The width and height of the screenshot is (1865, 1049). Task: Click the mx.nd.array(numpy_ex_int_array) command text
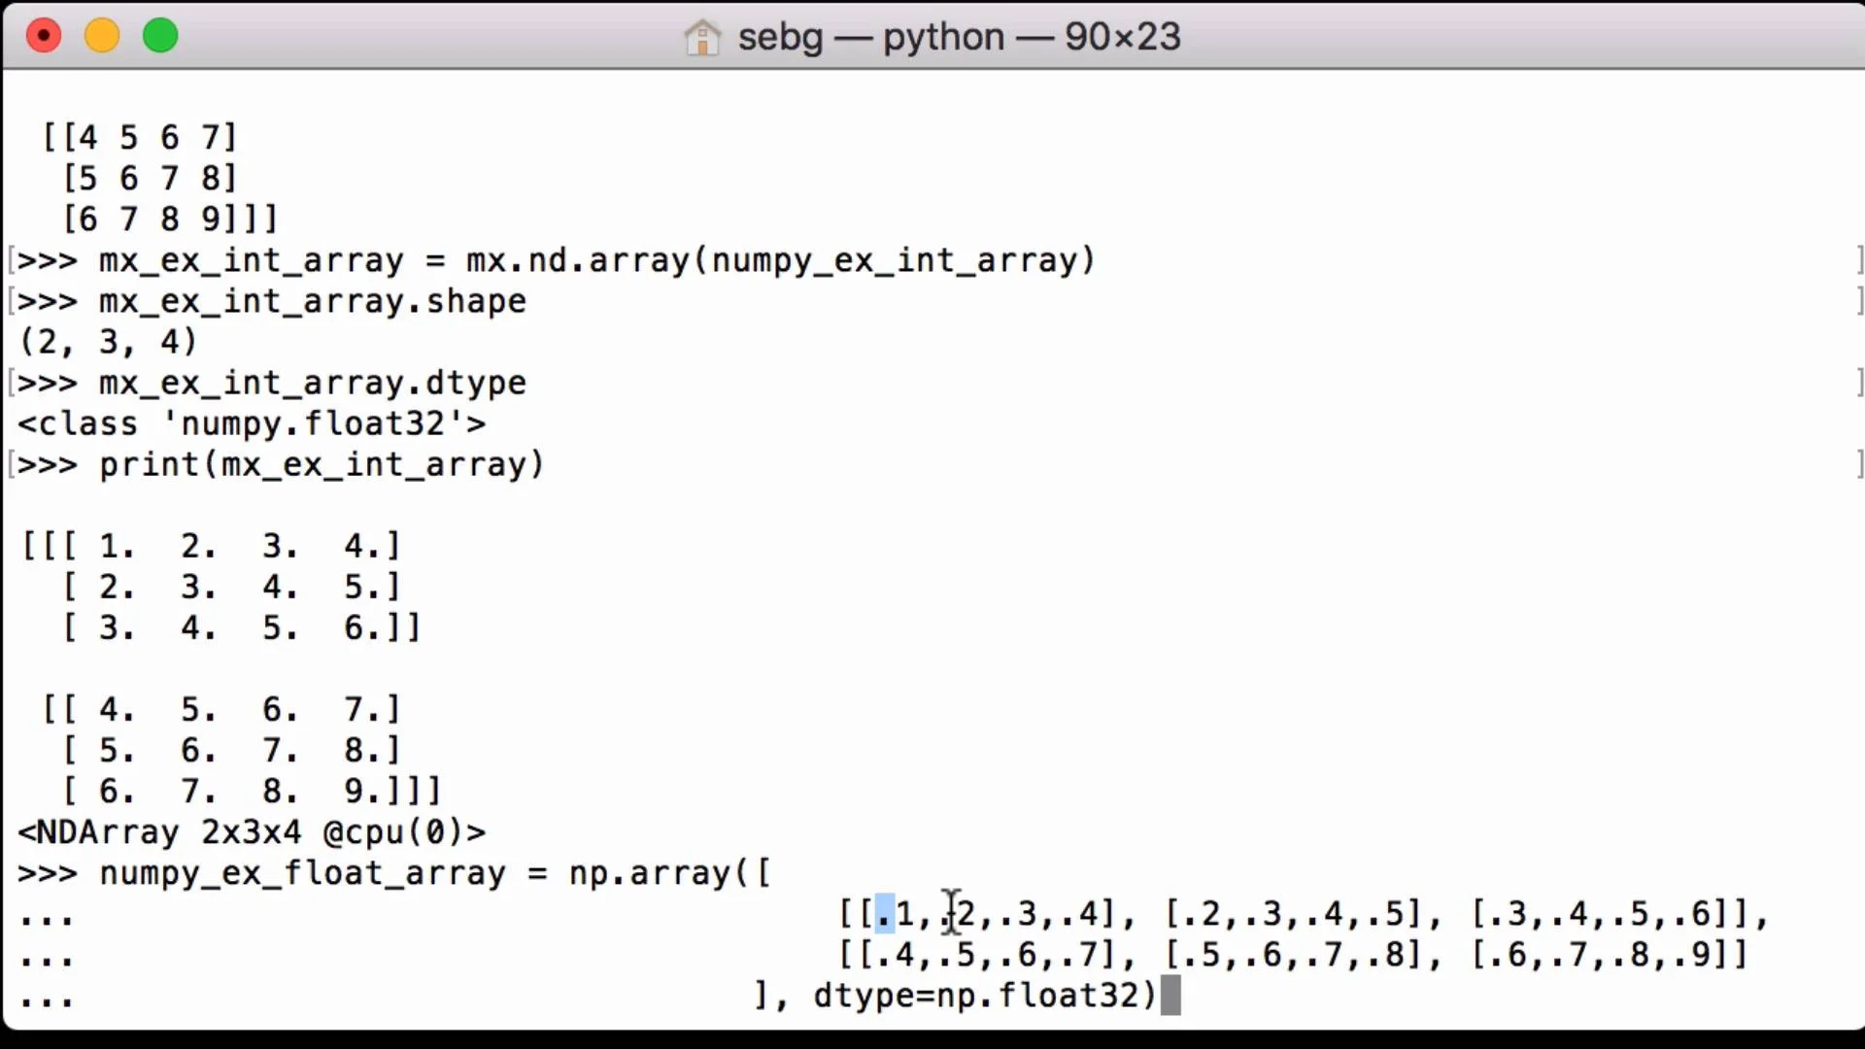pos(780,260)
